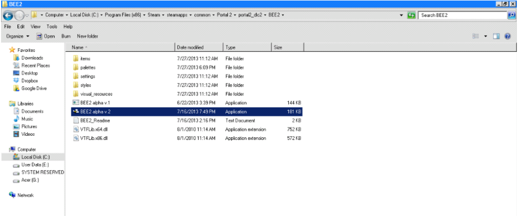
Task: Click the refresh button beside address bar
Action: tap(411, 15)
